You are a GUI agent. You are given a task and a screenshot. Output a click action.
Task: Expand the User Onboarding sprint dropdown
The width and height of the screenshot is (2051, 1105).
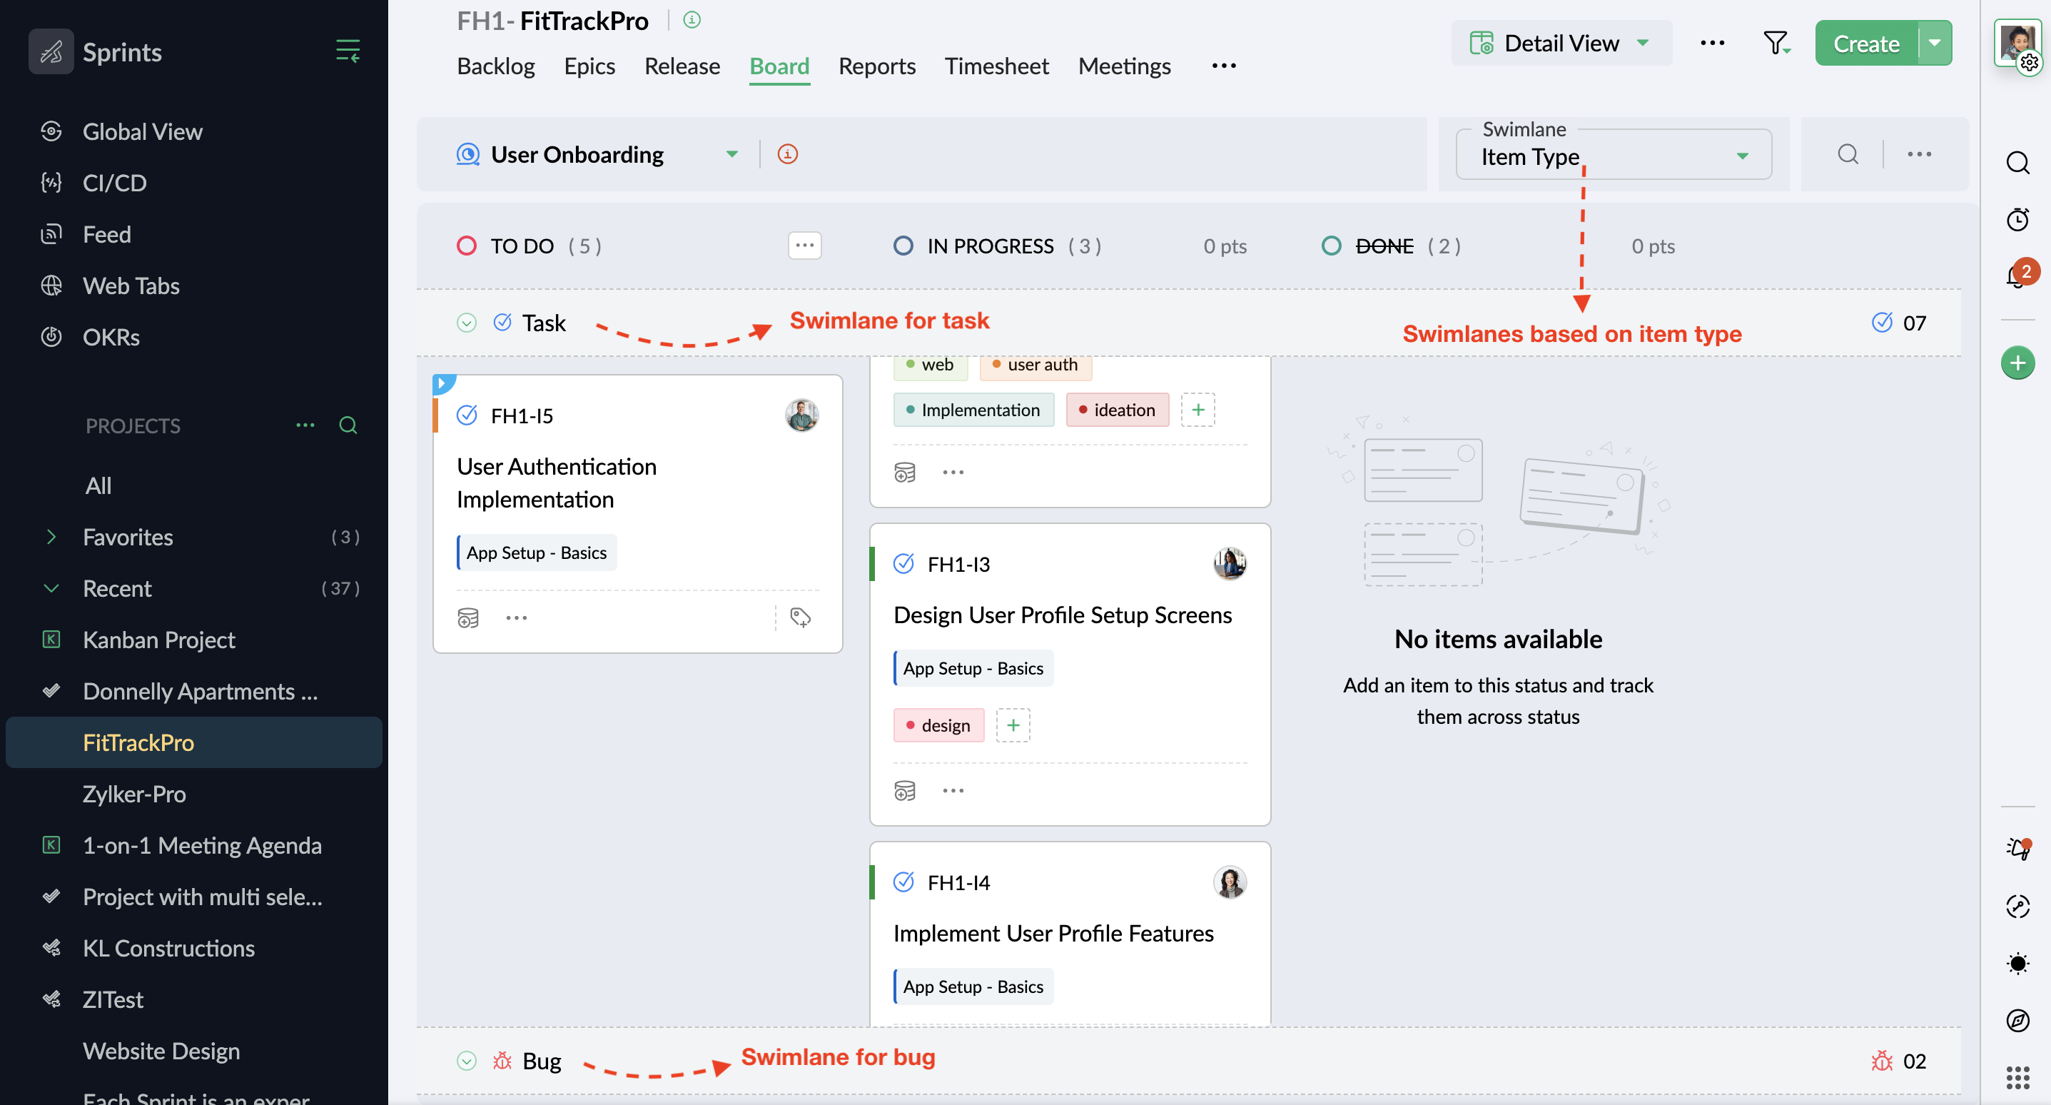tap(731, 155)
